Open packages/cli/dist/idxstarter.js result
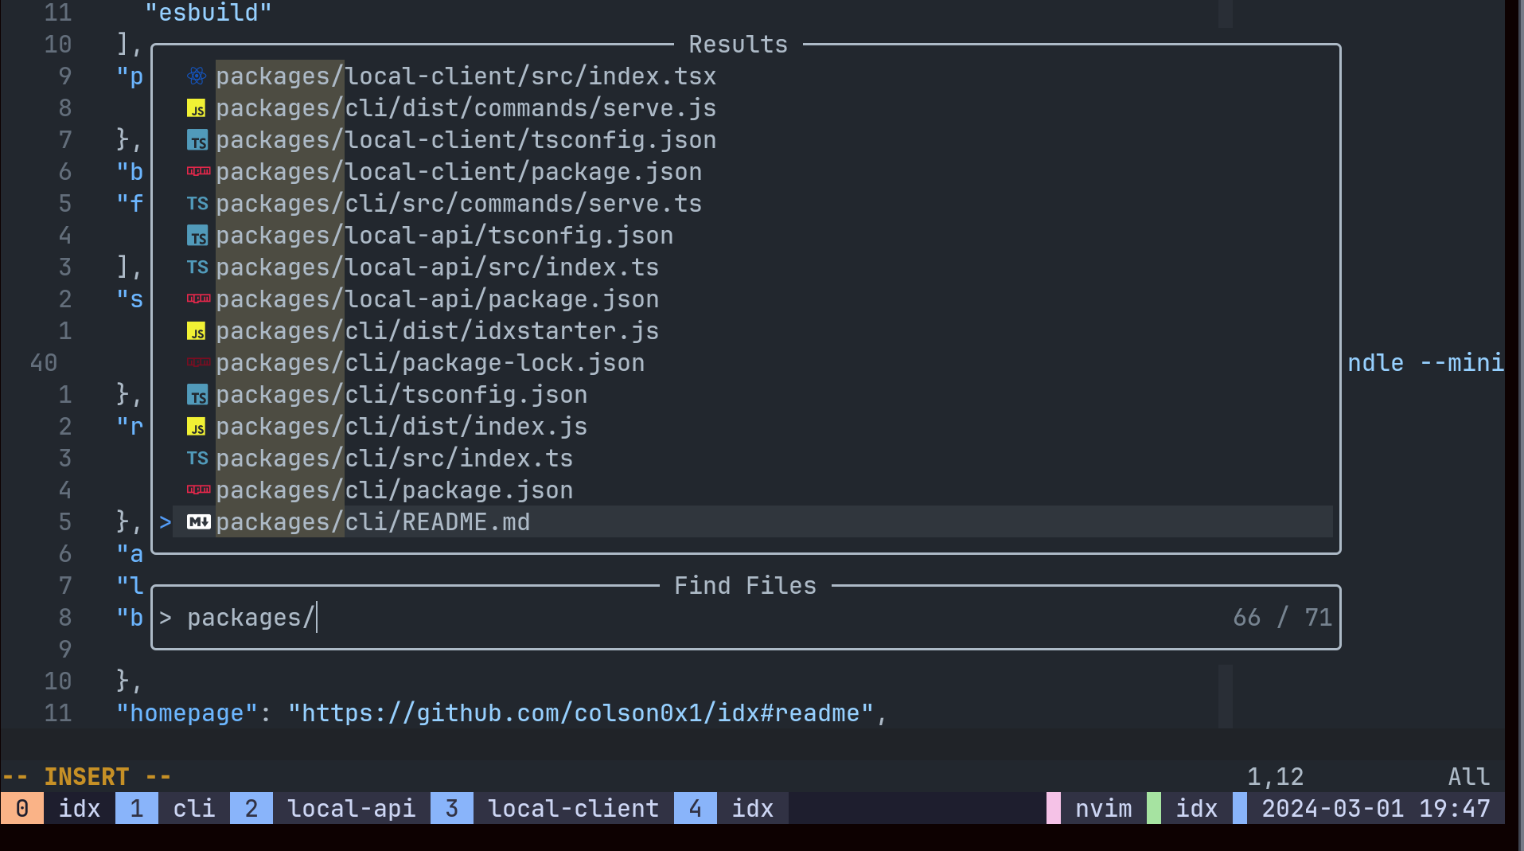This screenshot has height=851, width=1524. coord(437,331)
